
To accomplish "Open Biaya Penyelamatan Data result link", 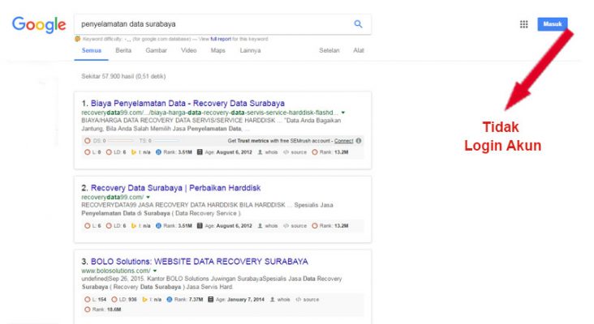I will [x=183, y=103].
